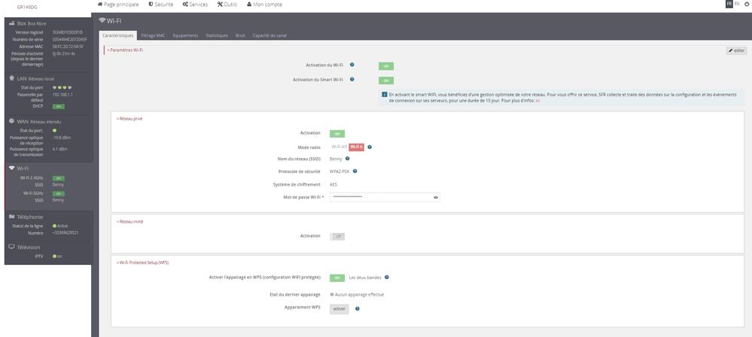752x337 pixels.
Task: Toggle the Activation du Wi-Fi switch
Action: tap(385, 66)
